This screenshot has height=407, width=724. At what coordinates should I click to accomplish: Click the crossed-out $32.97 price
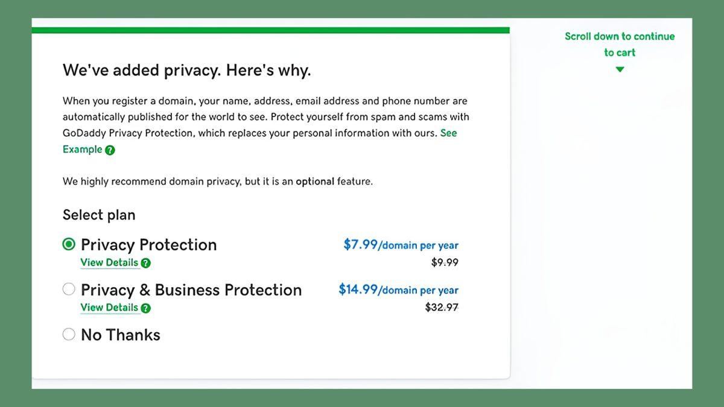[442, 308]
